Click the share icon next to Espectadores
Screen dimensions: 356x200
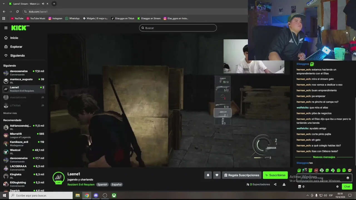point(275,184)
